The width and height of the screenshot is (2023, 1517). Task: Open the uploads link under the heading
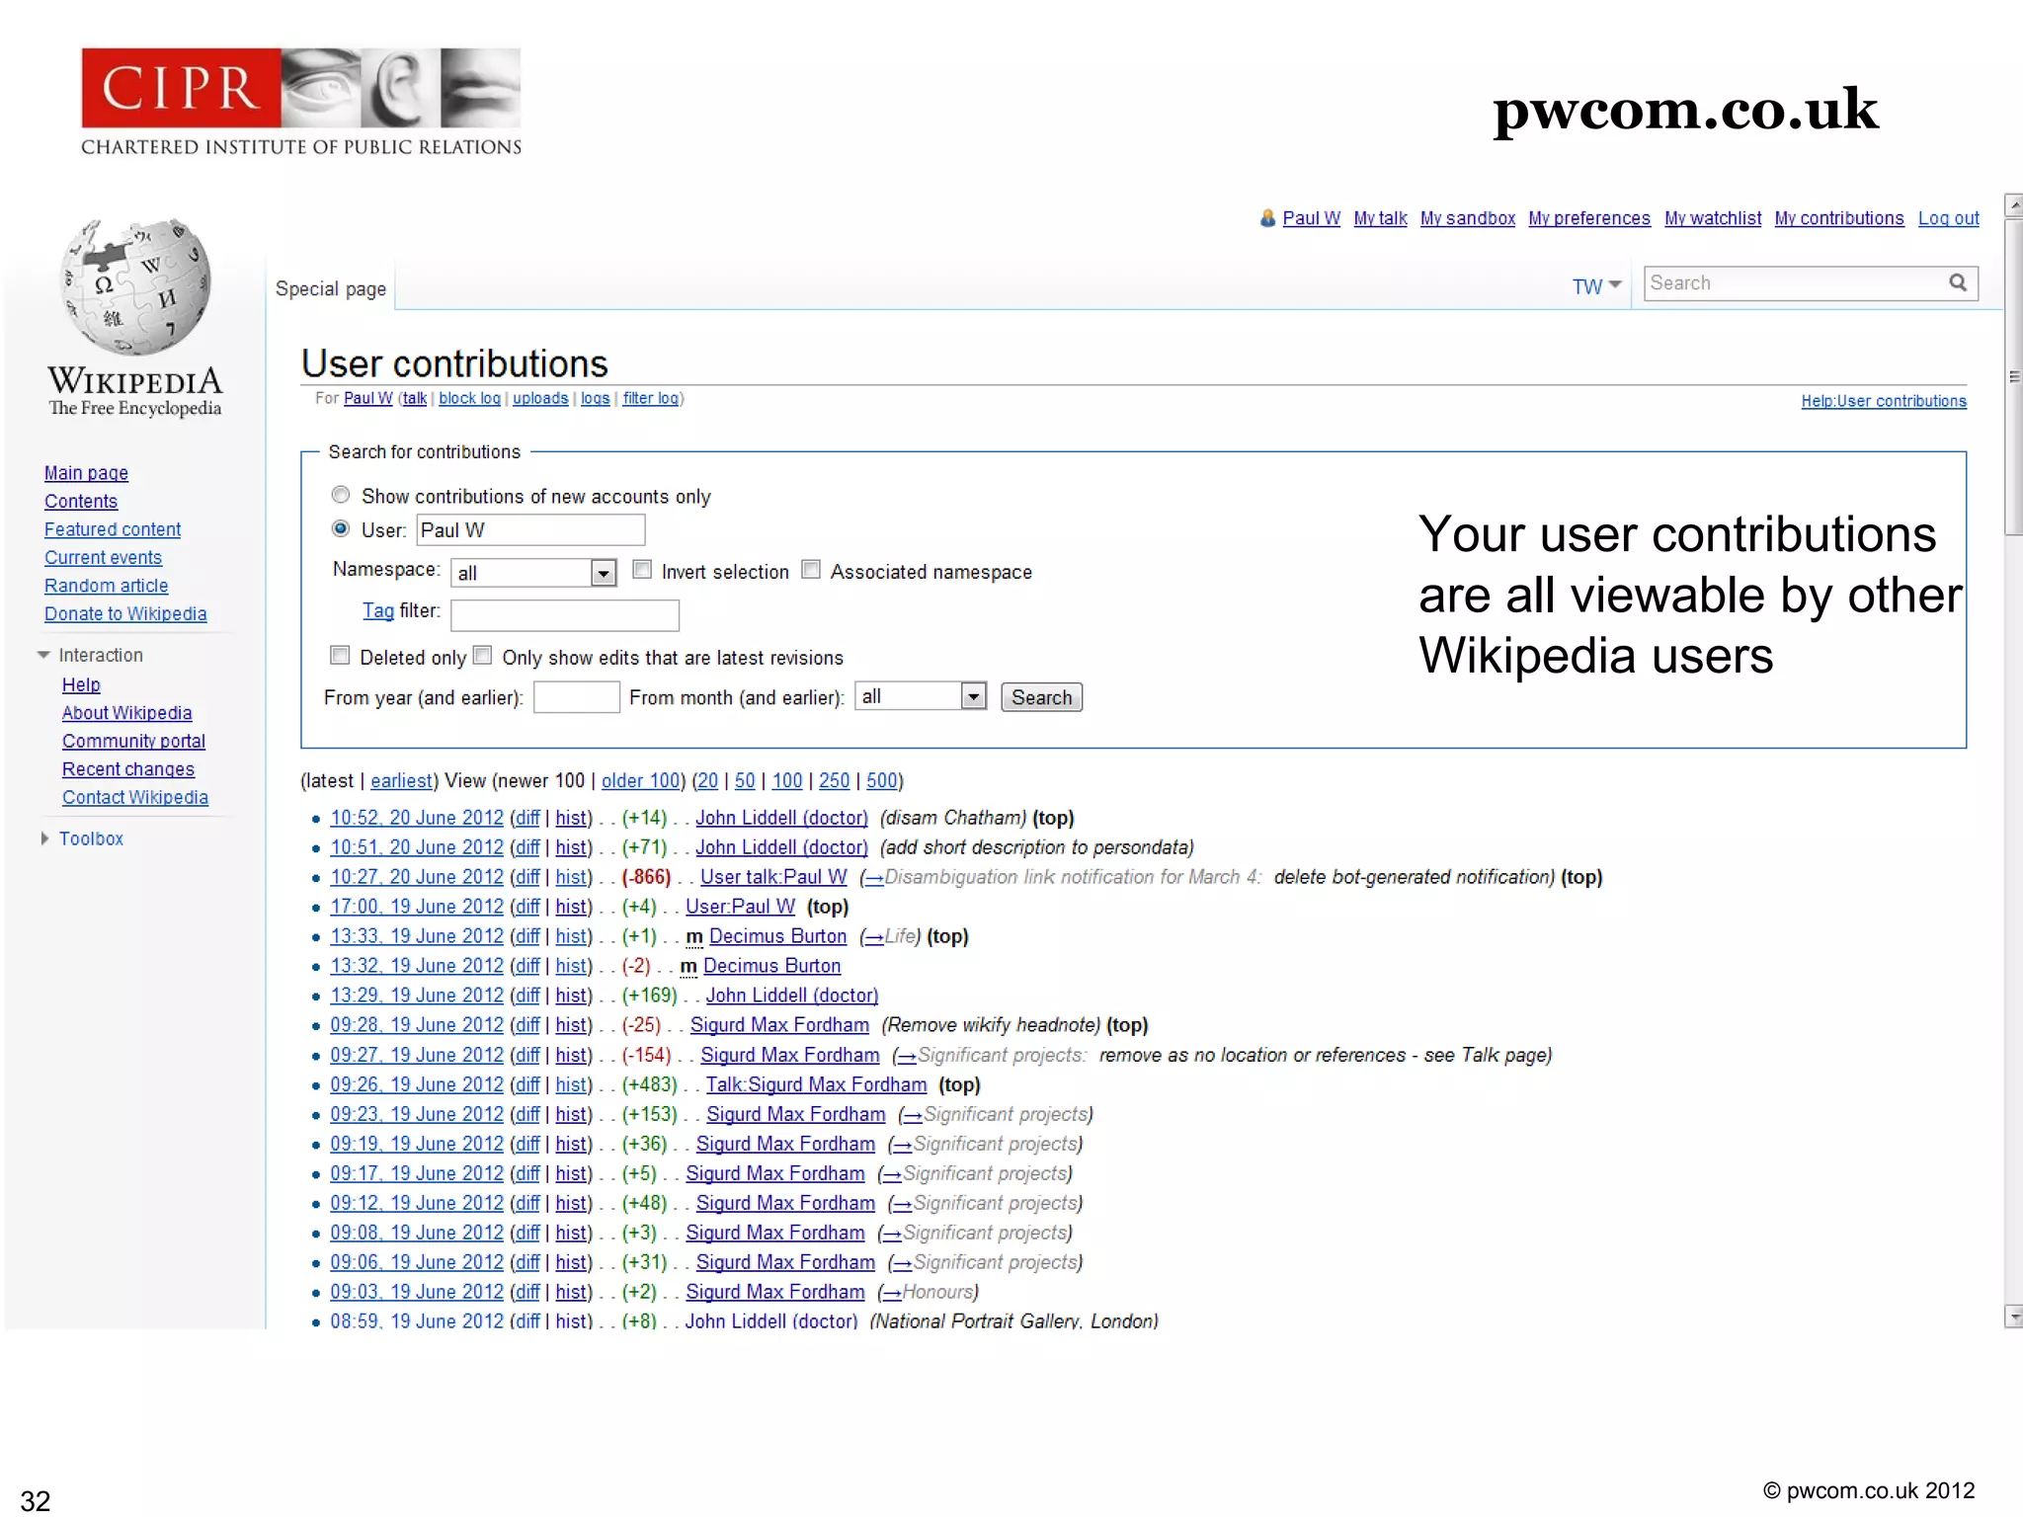coord(540,398)
